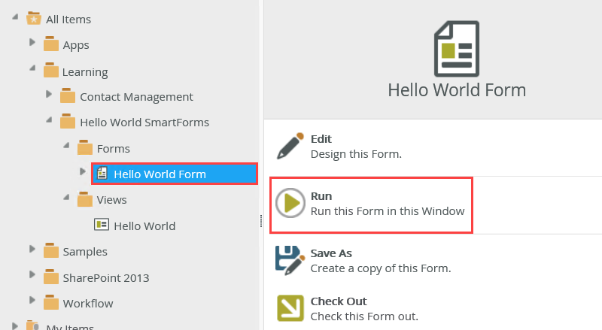Image resolution: width=602 pixels, height=330 pixels.
Task: Click the Samples folder icon
Action: coord(50,250)
